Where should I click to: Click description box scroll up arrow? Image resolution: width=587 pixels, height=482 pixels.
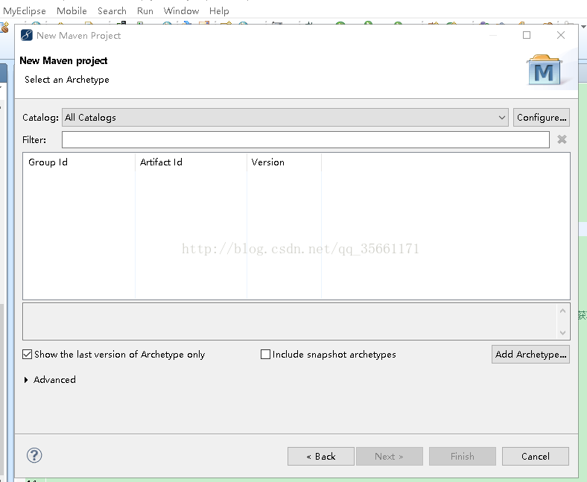pos(562,311)
